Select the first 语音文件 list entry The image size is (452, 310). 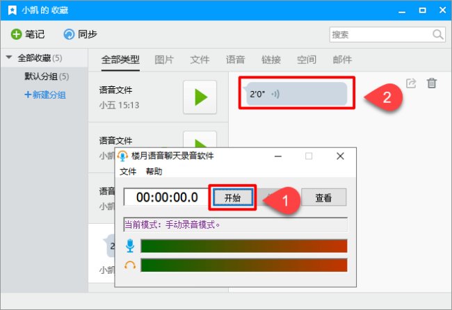pos(158,97)
